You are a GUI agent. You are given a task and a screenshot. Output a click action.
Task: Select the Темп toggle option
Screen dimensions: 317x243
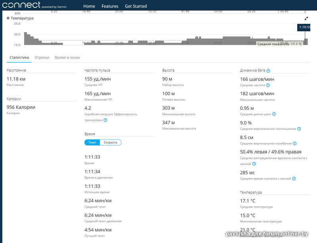(92, 142)
